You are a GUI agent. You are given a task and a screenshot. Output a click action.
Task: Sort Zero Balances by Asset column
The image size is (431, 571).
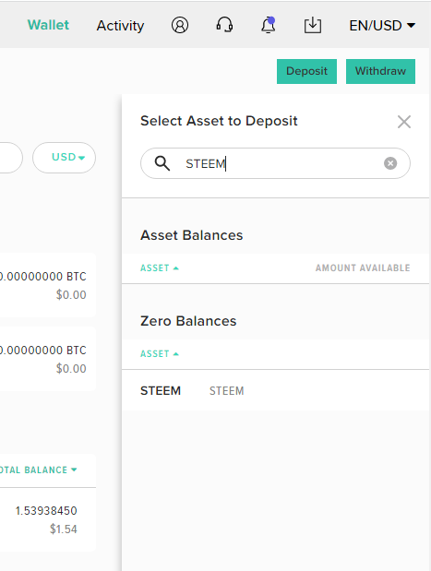(x=160, y=354)
